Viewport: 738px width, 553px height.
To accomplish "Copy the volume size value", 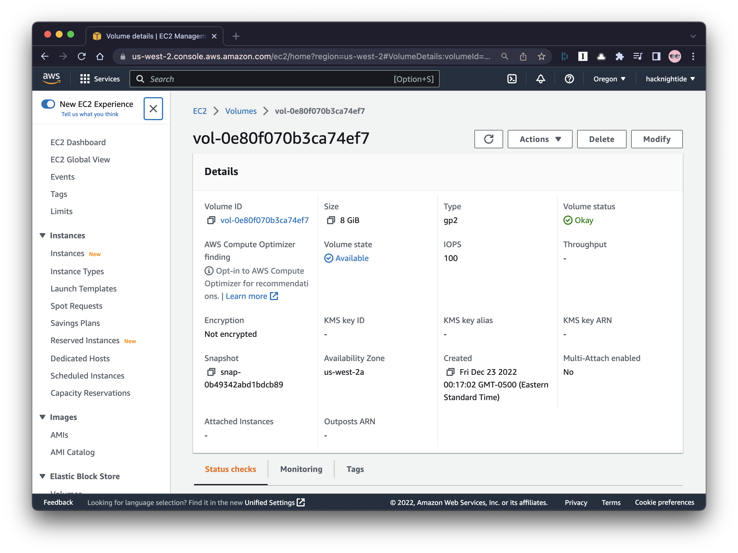I will coord(331,220).
